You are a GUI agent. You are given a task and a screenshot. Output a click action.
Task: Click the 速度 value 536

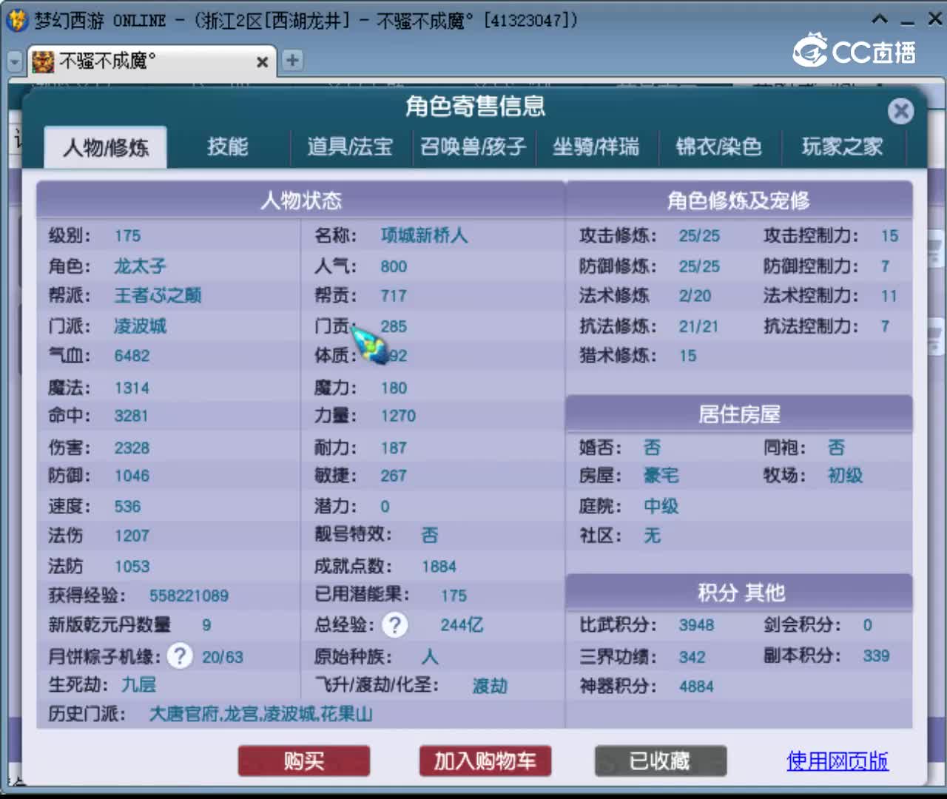[x=127, y=507]
